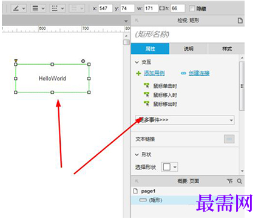Focus the x position field showing 547

point(105,8)
